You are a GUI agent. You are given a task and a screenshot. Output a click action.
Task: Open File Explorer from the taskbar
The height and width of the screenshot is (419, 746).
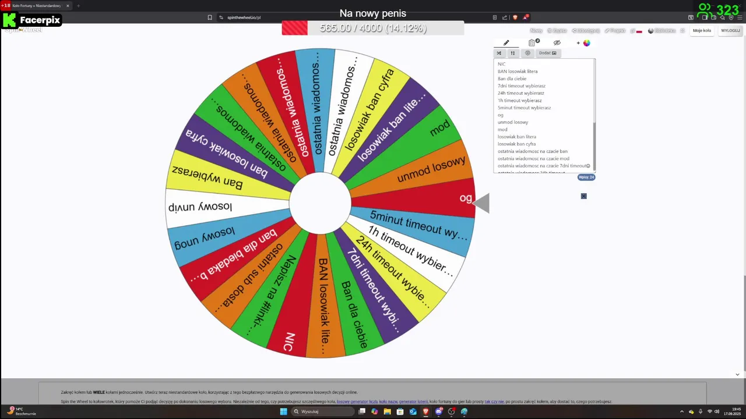(387, 411)
